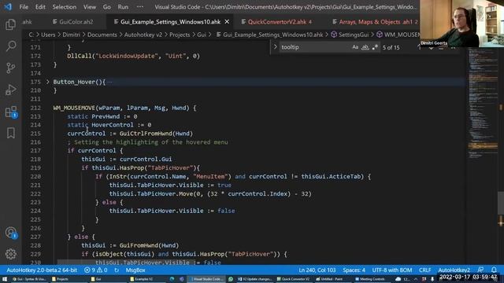Open the Autohotkey v2 breadcrumb dropdown

coord(143,35)
